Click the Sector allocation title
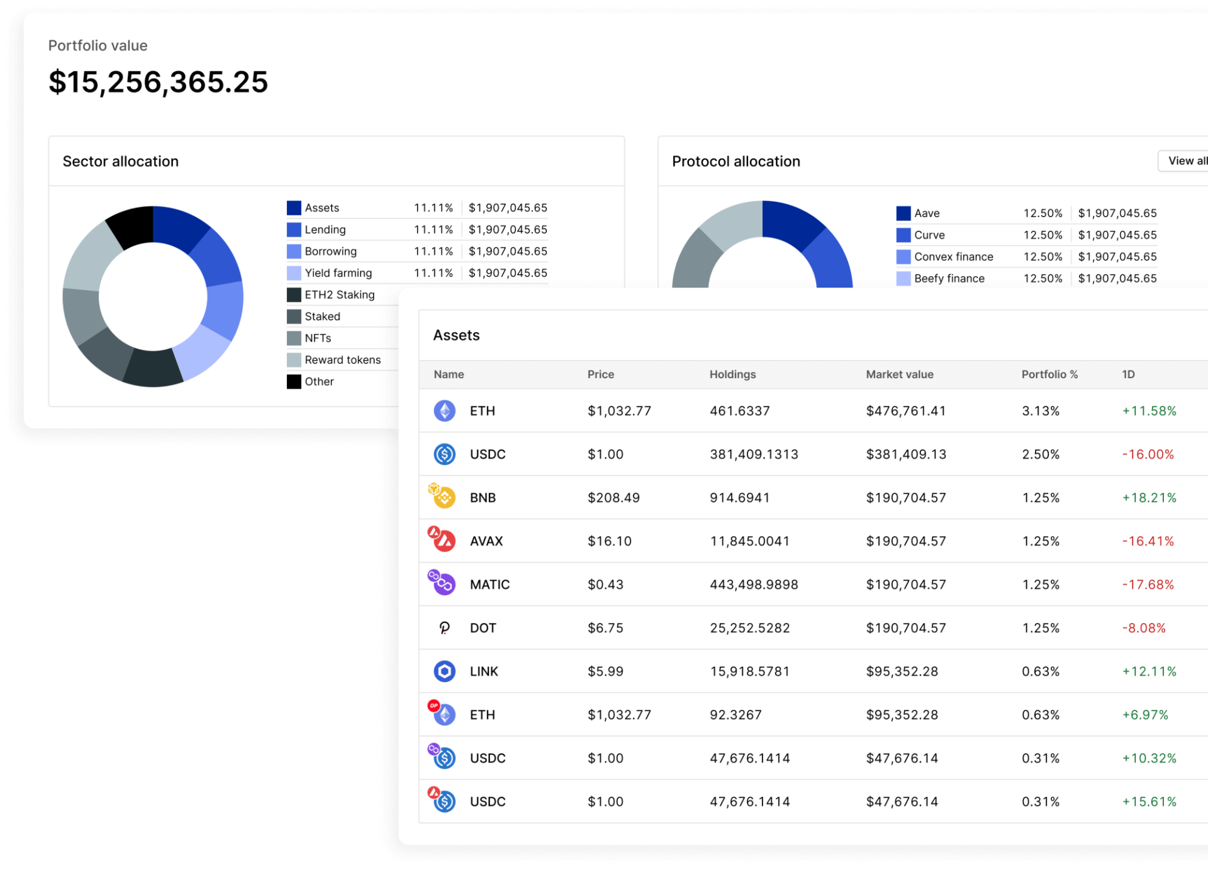Viewport: 1208px width, 869px height. (x=121, y=162)
